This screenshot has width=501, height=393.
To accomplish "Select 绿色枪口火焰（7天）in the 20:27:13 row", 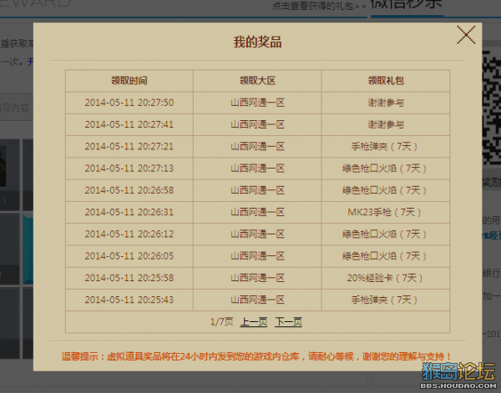I will [x=384, y=168].
